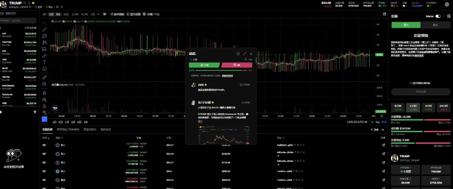Click the green upvote 716 button
This screenshot has height=189, width=453.
[x=204, y=65]
